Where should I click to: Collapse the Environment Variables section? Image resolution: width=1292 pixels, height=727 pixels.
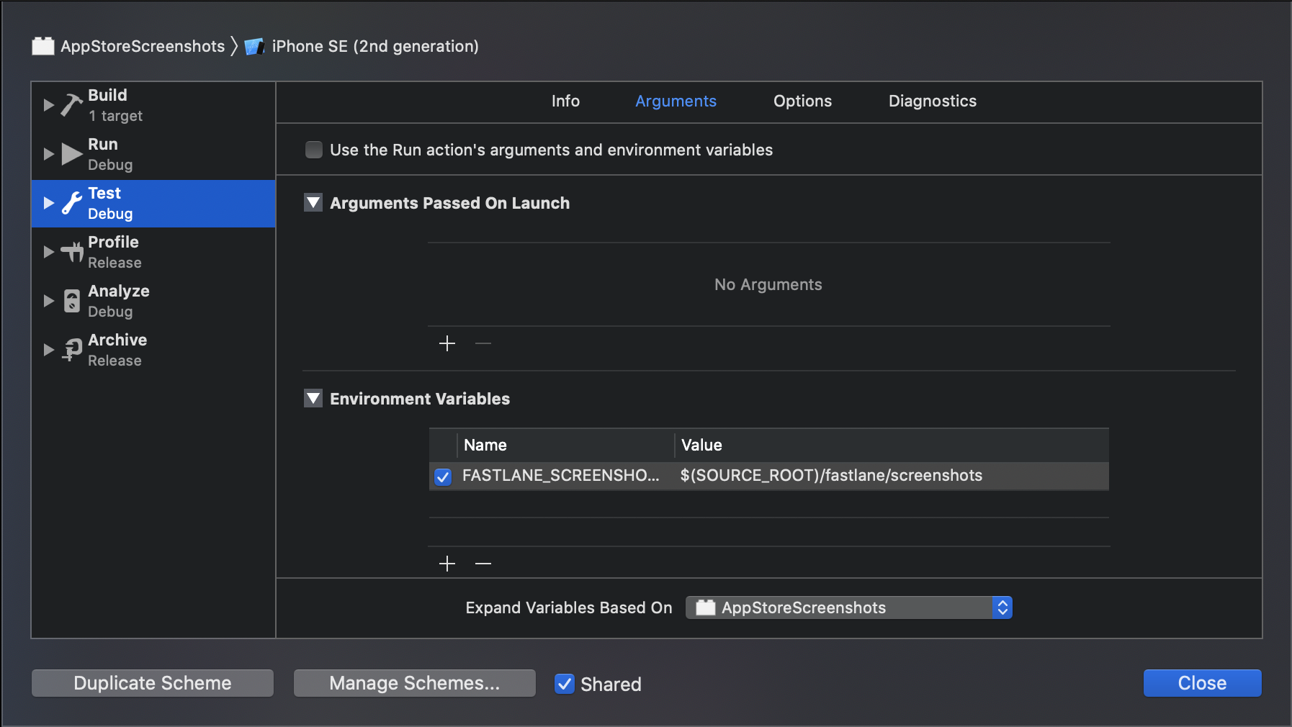coord(313,399)
